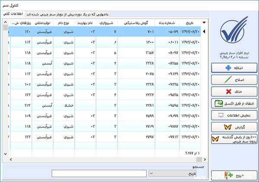This screenshot has height=182, width=259.
Task: Click the گوش پلاستیکی column header
Action: (136, 22)
